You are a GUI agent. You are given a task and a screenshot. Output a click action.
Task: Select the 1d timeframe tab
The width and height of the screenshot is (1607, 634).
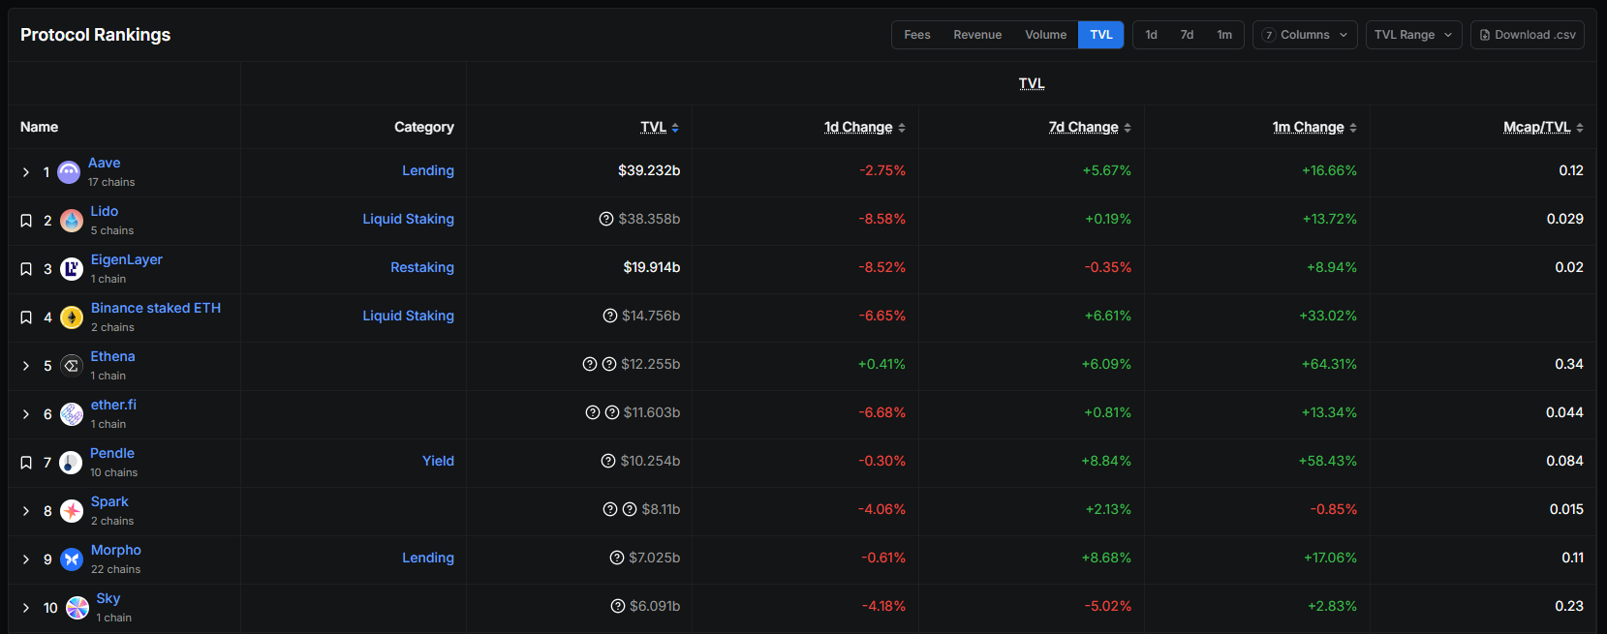(1151, 35)
